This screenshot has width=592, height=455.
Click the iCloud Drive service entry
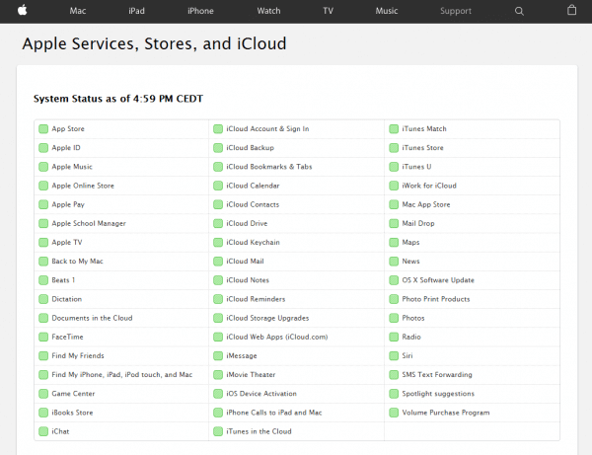pos(247,223)
